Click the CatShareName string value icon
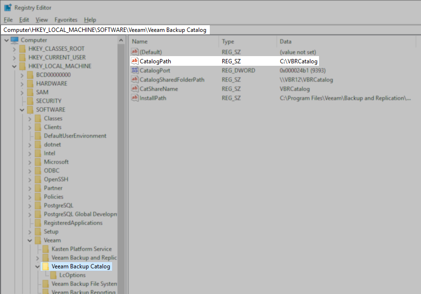This screenshot has width=421, height=294. click(x=135, y=88)
